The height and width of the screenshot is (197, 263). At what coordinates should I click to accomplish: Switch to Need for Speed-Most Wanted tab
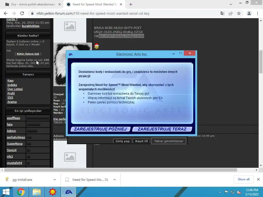[95, 4]
